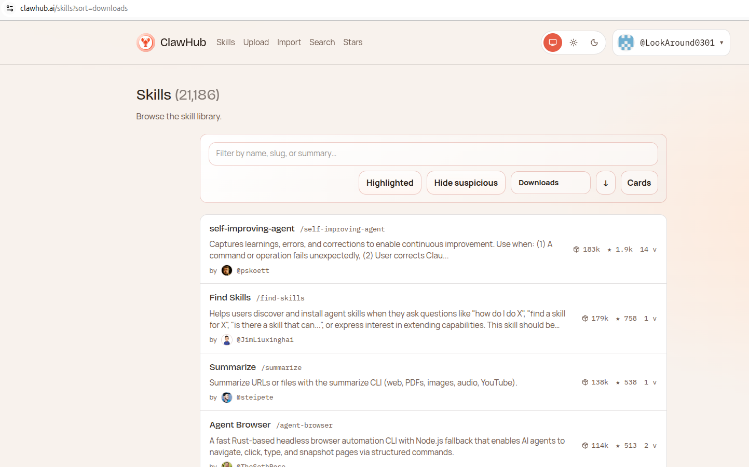Focus the filter by name input field
The width and height of the screenshot is (749, 467).
tap(433, 154)
